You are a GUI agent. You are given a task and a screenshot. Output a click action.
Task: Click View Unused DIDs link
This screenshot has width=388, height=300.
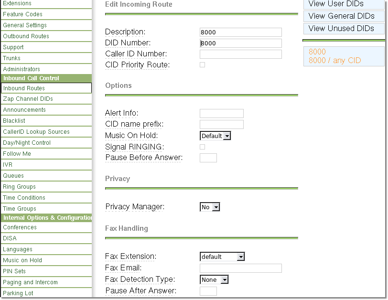coord(341,28)
